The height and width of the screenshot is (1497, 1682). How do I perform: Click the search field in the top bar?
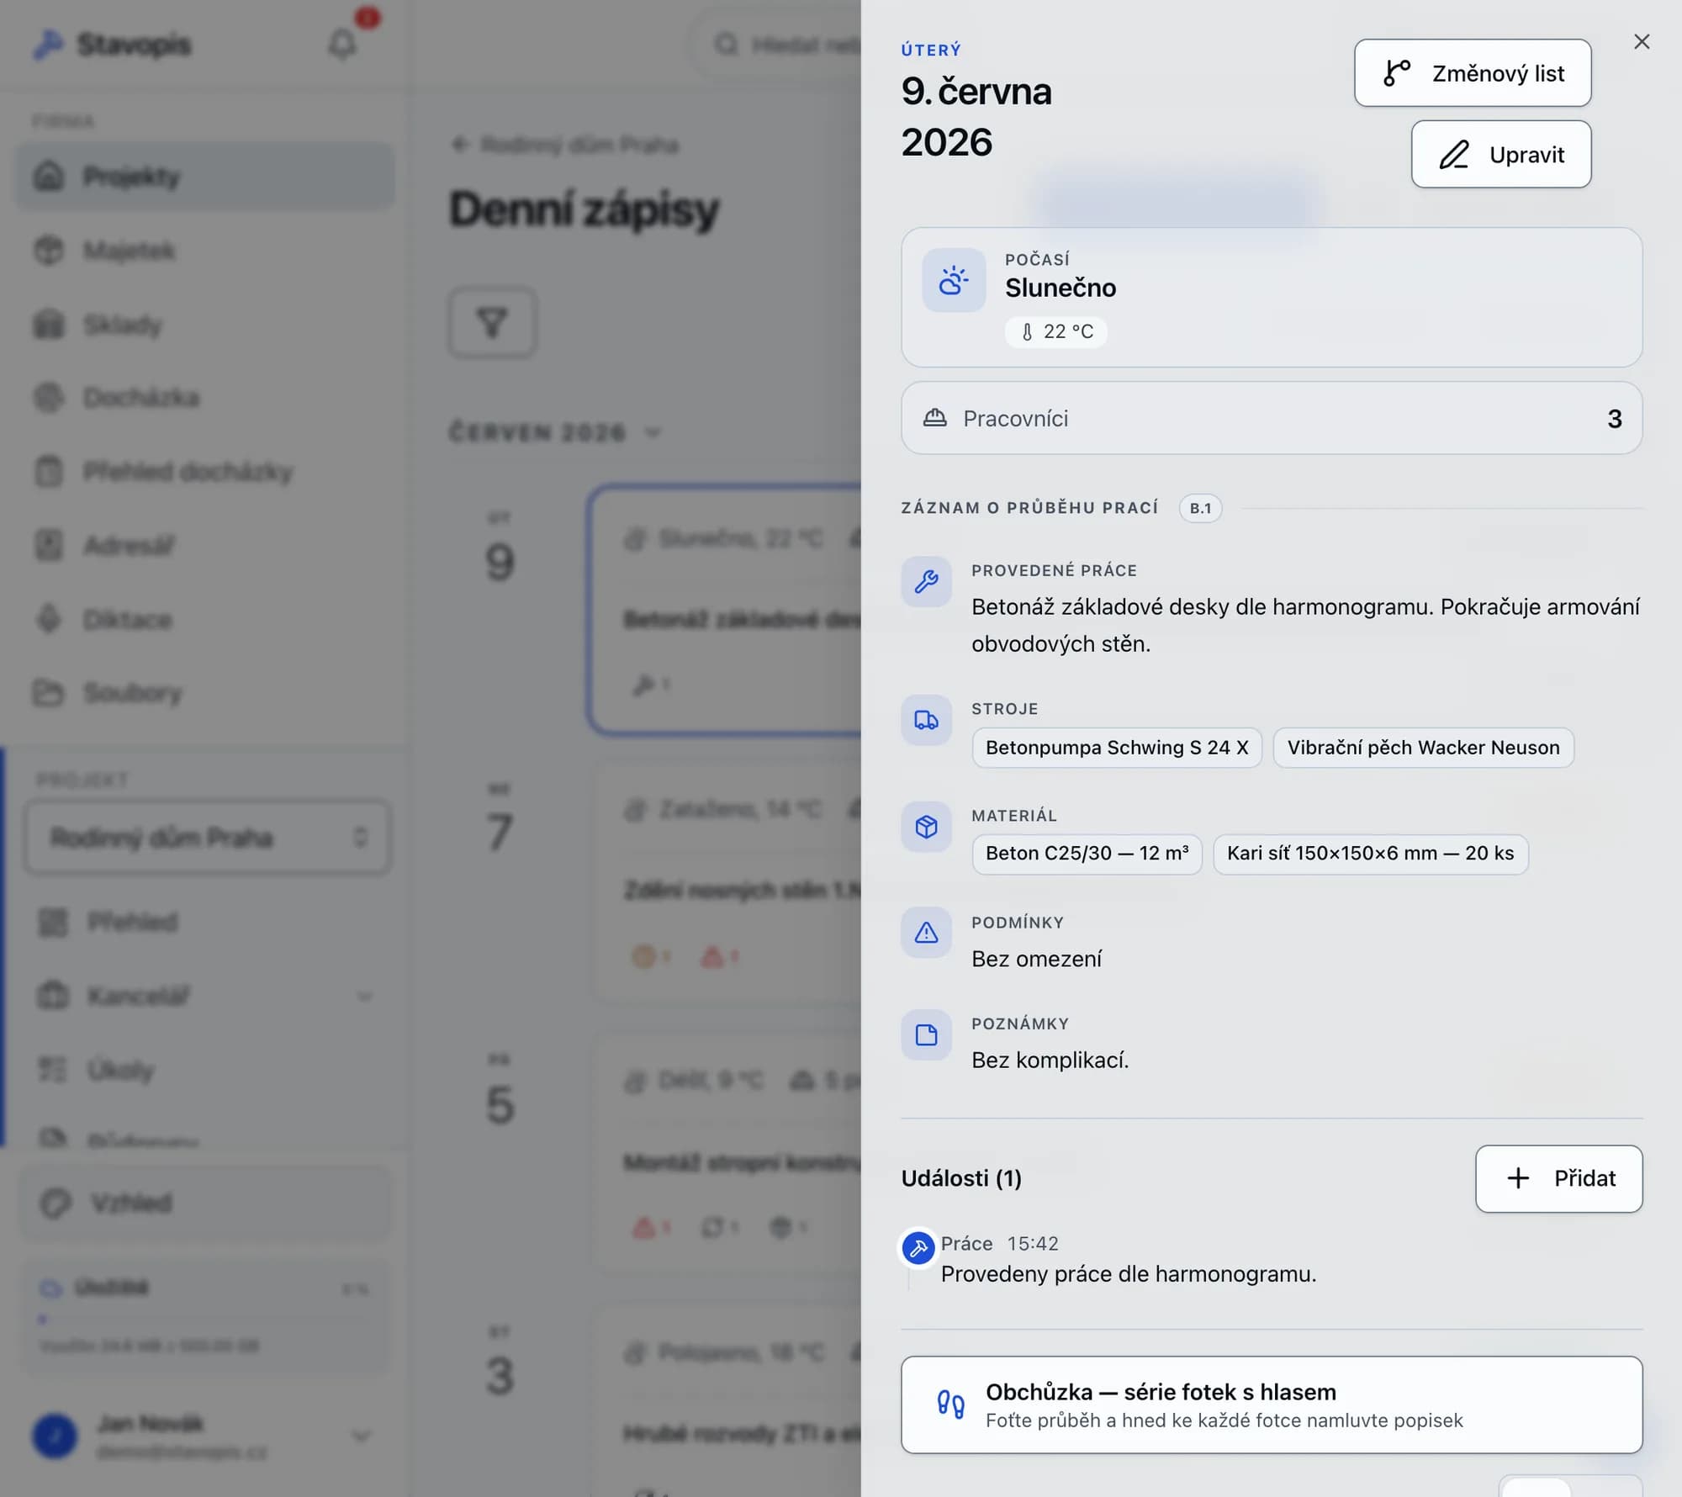click(776, 45)
